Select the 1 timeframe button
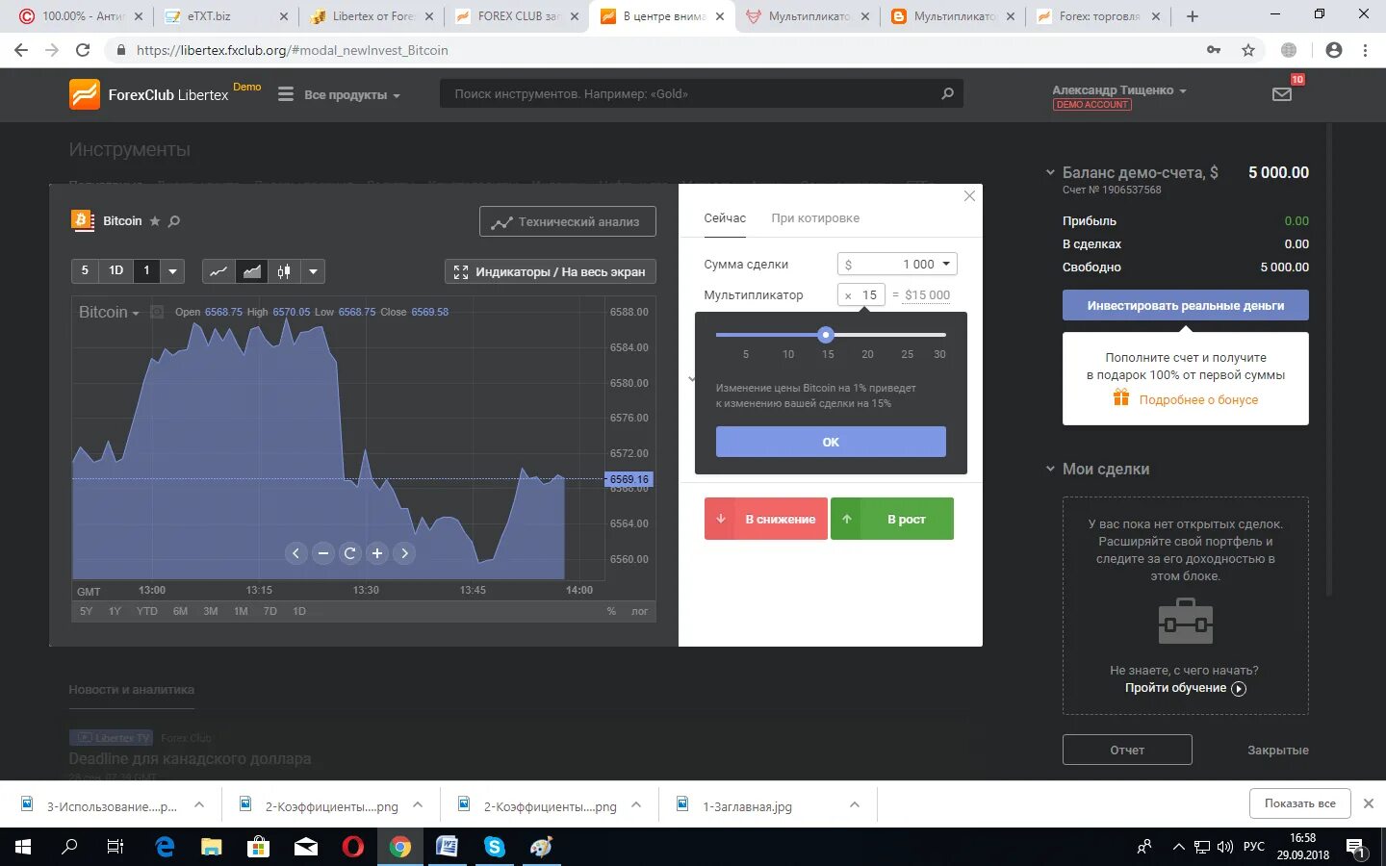 (146, 271)
